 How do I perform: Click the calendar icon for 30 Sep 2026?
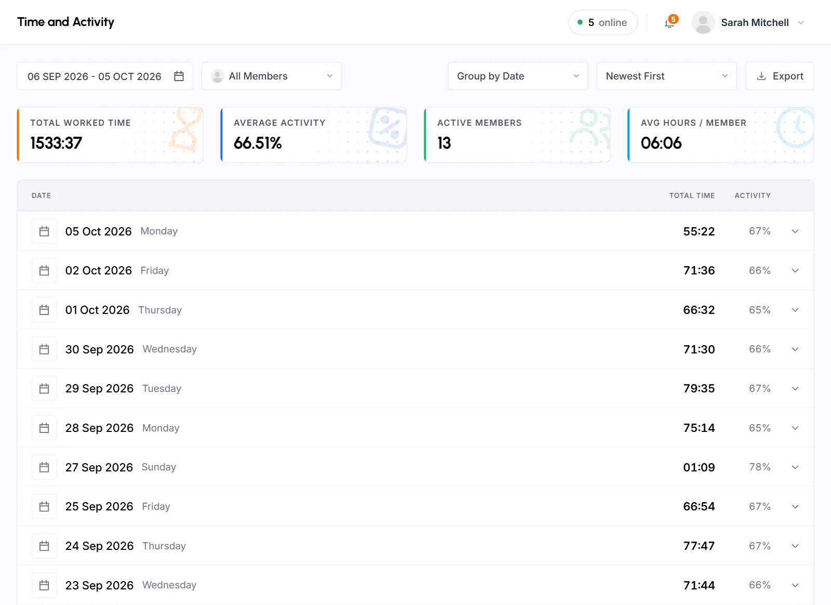pos(44,349)
